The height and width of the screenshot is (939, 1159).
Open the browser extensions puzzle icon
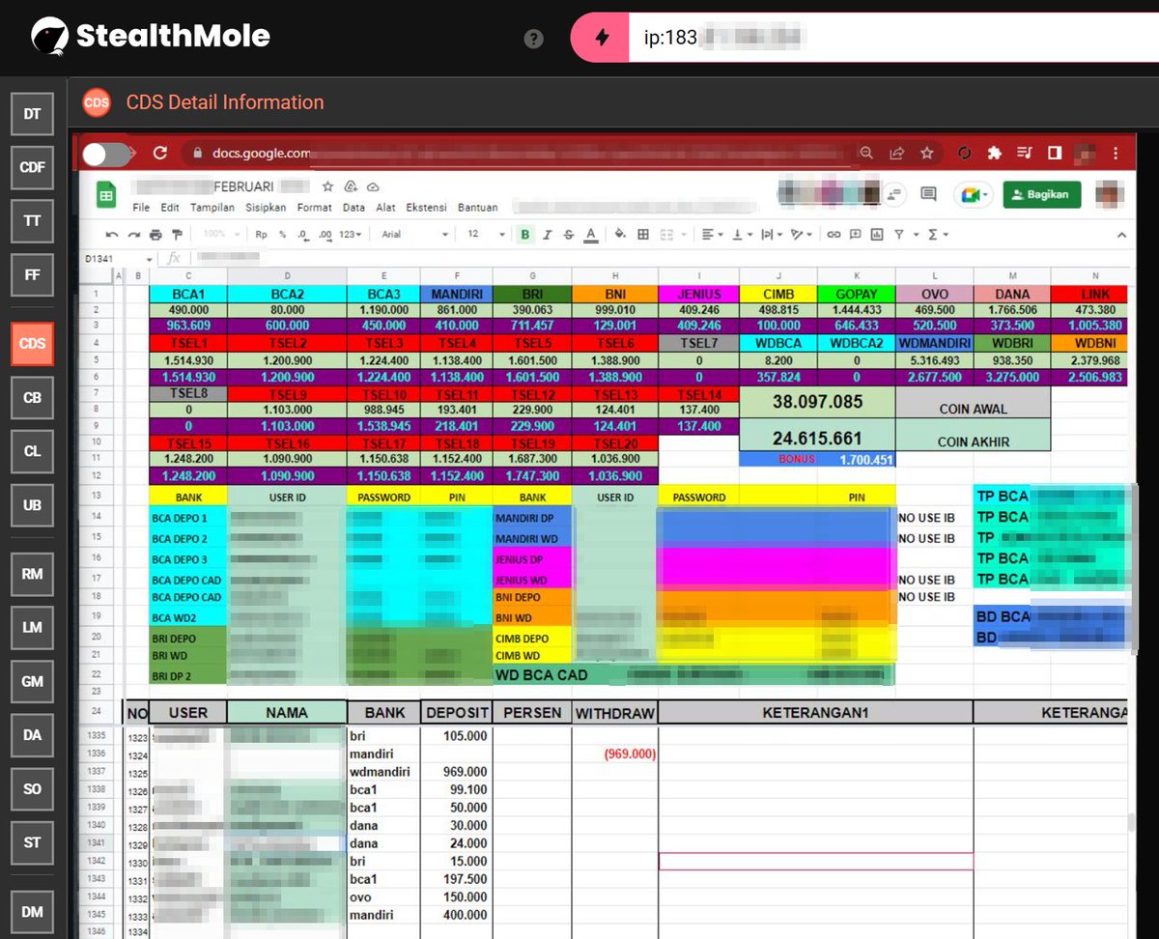pyautogui.click(x=994, y=153)
